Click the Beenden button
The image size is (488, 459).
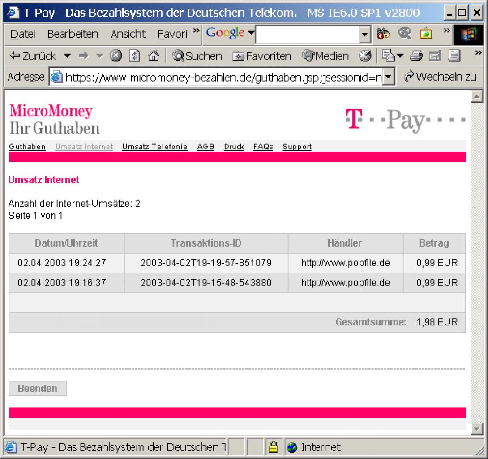click(38, 389)
